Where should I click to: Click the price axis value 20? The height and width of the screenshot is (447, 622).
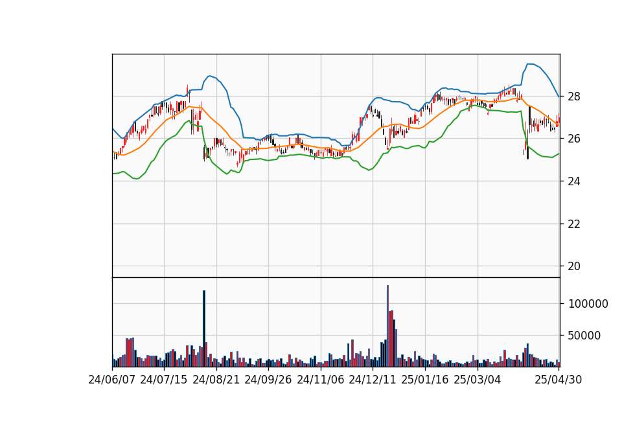point(574,266)
